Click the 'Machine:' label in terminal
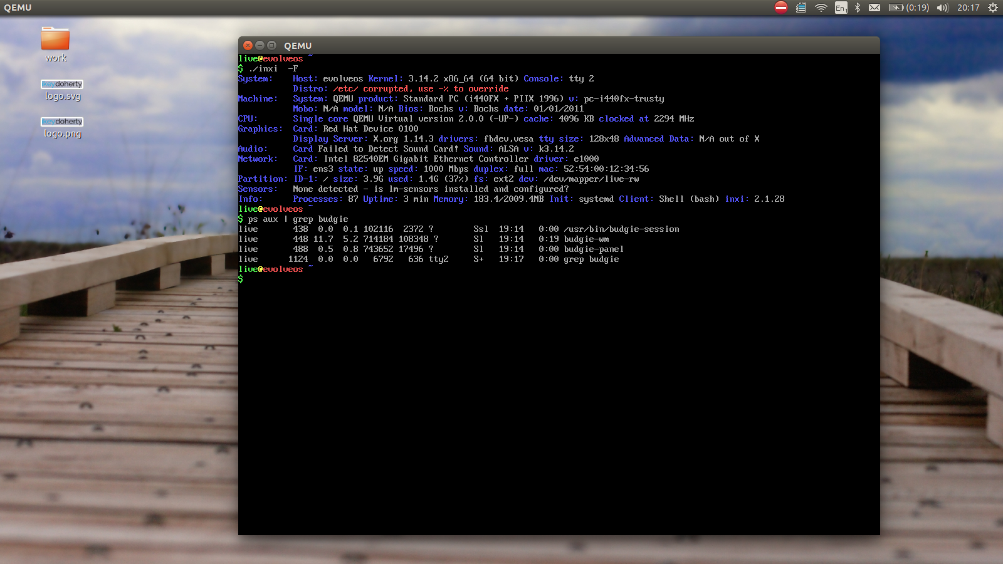Viewport: 1003px width, 564px height. (258, 98)
